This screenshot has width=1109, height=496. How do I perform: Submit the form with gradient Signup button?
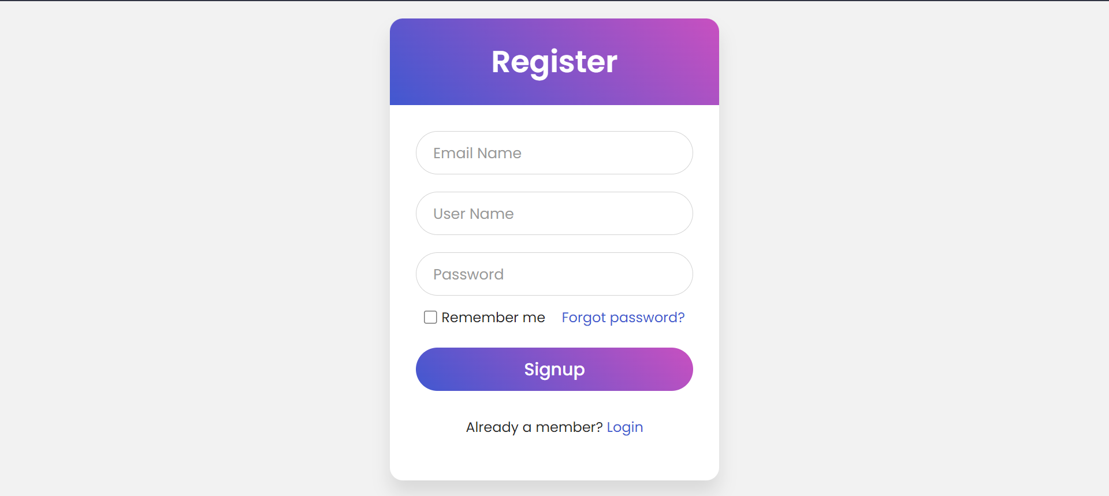point(554,370)
